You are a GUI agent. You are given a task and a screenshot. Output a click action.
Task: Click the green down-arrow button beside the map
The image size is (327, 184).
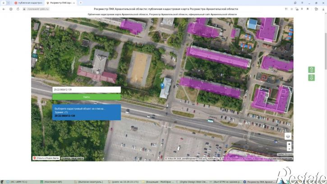[x=311, y=78]
